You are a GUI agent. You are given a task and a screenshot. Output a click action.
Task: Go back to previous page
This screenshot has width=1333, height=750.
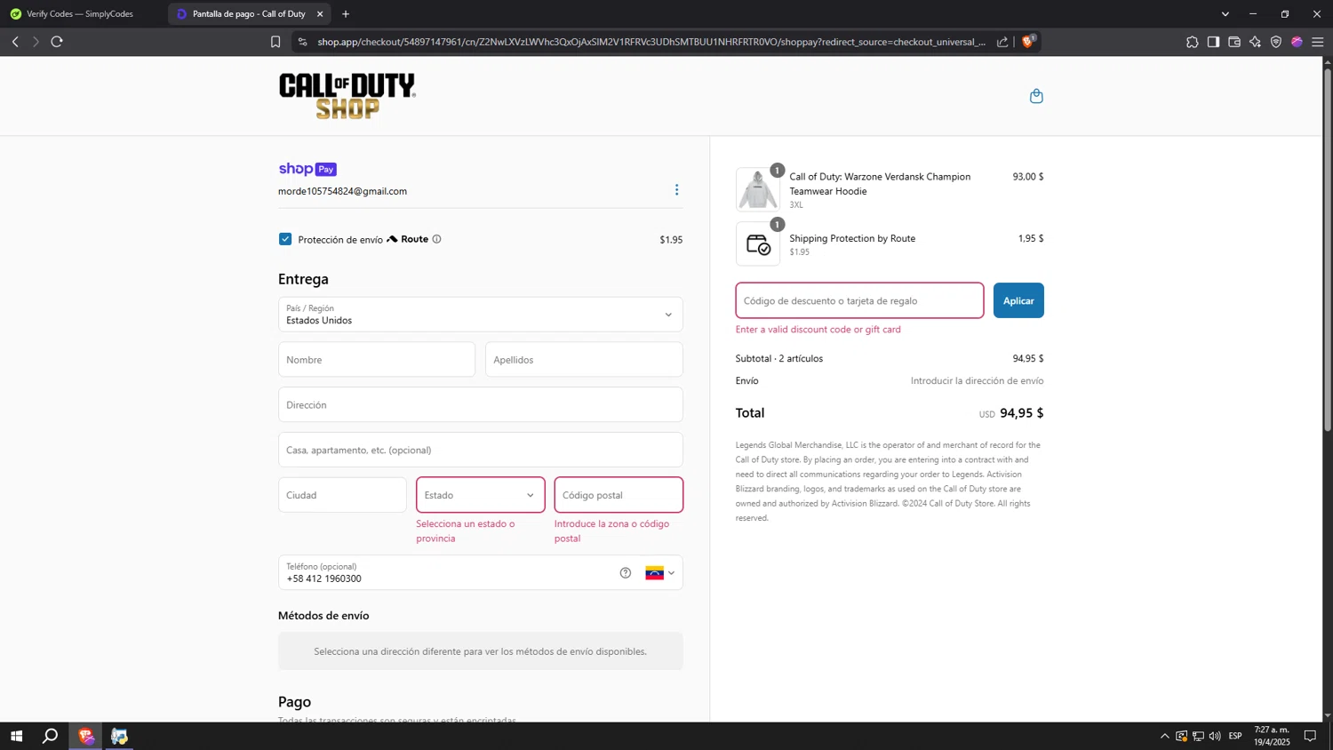pyautogui.click(x=15, y=42)
